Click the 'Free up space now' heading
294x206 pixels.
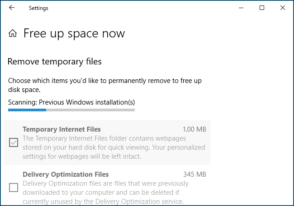tap(74, 33)
